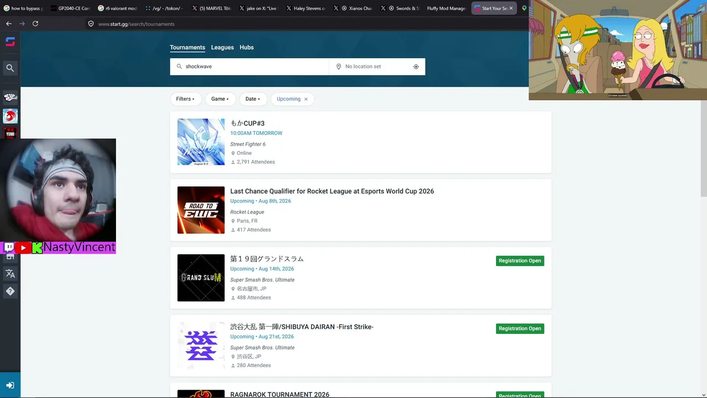Switch to the Hubs search tab
The image size is (707, 398).
point(246,48)
